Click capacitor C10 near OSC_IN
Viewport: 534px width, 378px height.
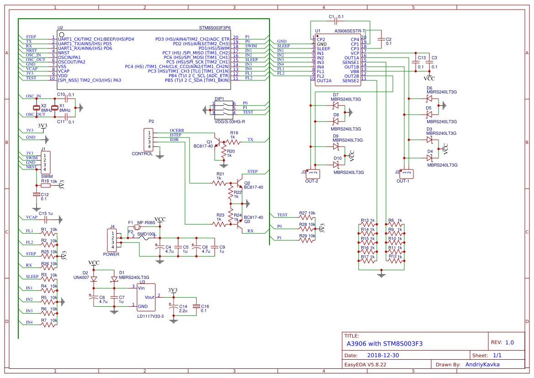coord(67,100)
